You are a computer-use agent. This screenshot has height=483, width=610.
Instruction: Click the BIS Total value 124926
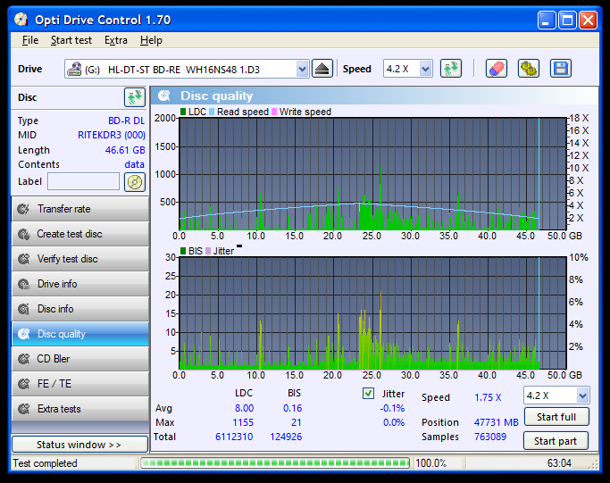pos(286,437)
